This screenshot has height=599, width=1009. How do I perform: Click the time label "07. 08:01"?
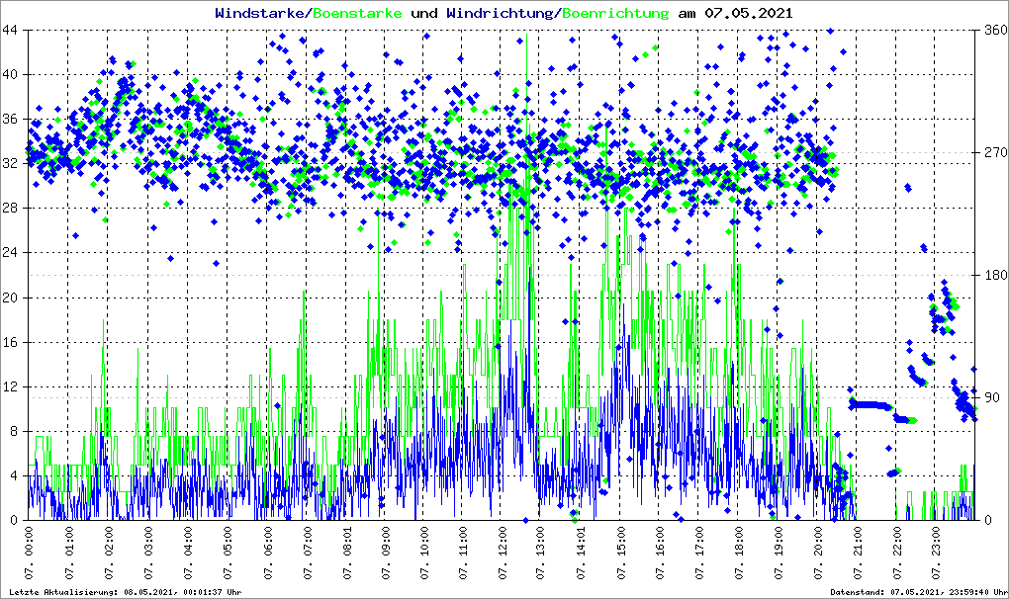point(346,554)
